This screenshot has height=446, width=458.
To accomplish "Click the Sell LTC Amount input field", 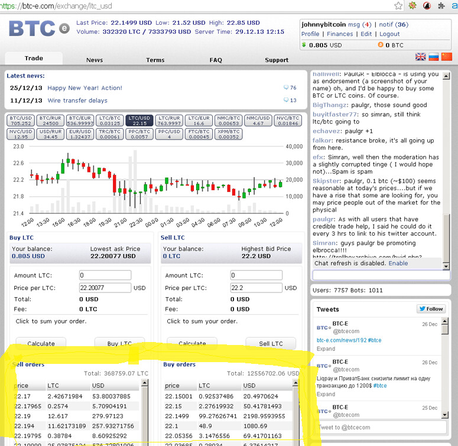I will coord(256,275).
